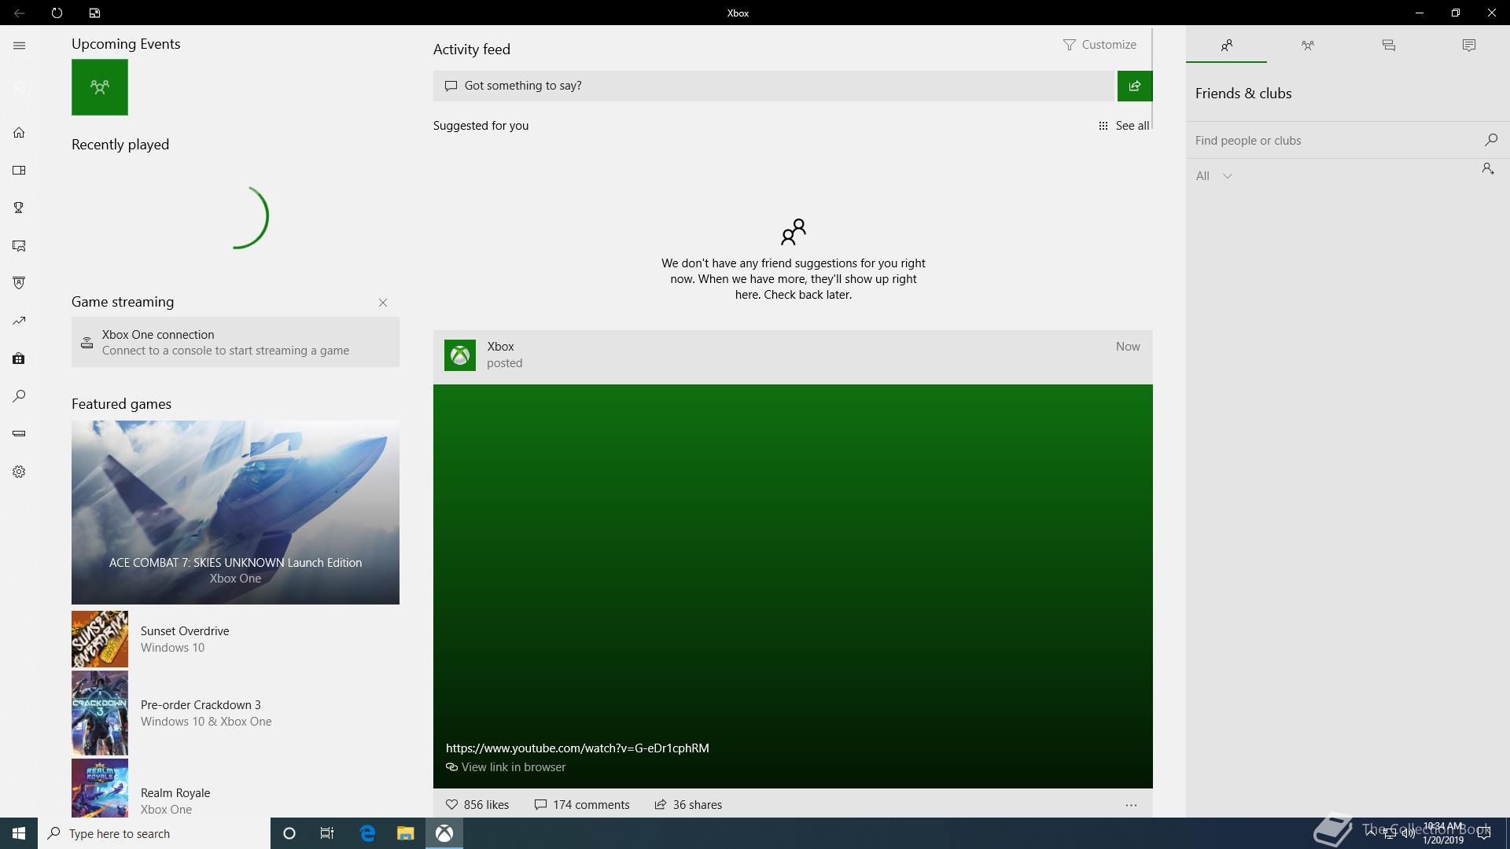The width and height of the screenshot is (1510, 849).
Task: Click See all suggestions
Action: coord(1124,126)
